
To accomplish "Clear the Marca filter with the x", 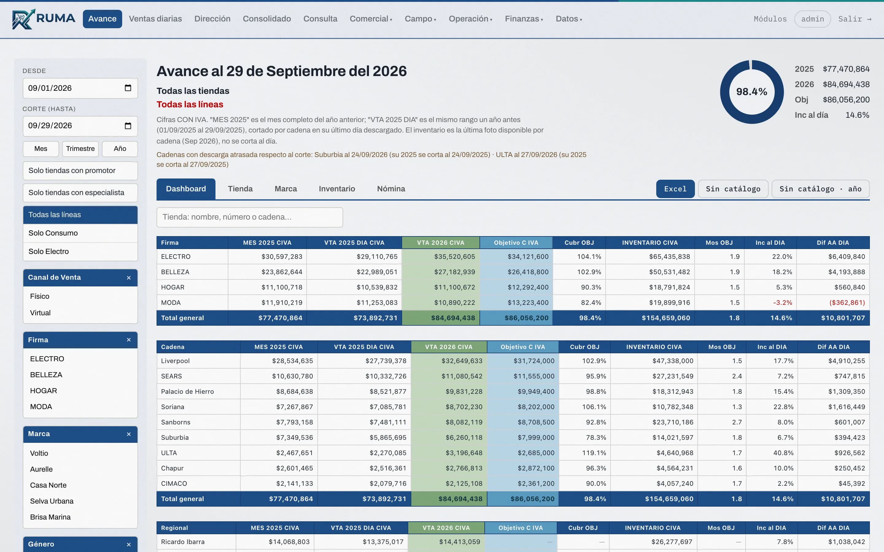I will pos(129,434).
